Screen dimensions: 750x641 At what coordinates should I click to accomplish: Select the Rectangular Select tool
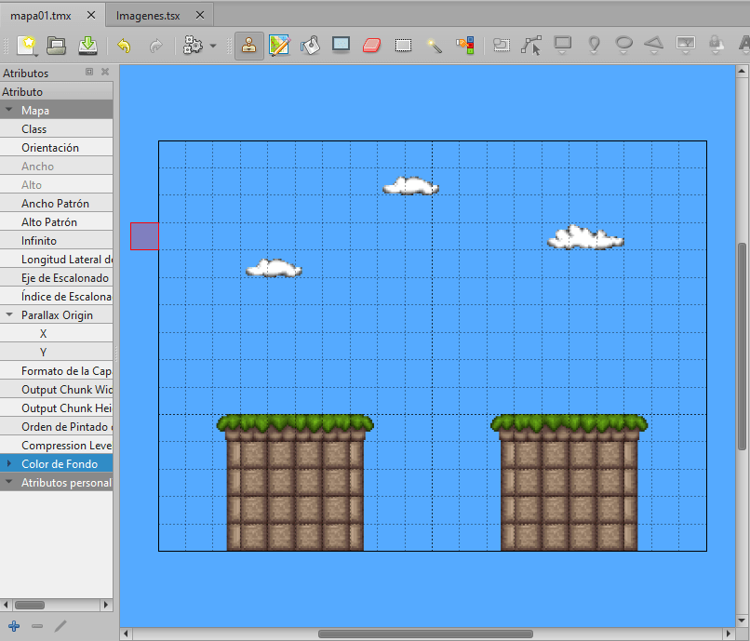[x=403, y=45]
